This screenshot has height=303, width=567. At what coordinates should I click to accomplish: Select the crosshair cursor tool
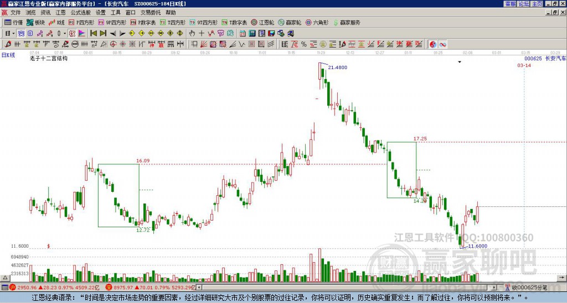[202, 34]
